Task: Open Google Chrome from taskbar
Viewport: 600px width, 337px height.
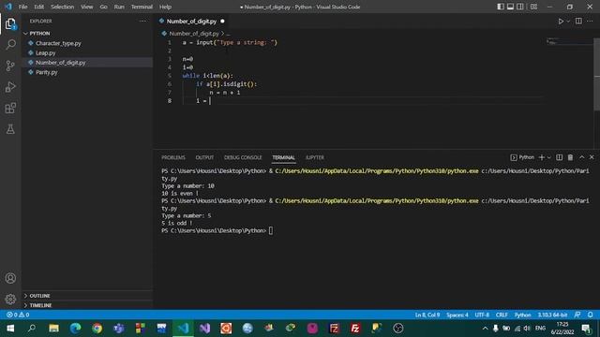Action: (x=97, y=329)
